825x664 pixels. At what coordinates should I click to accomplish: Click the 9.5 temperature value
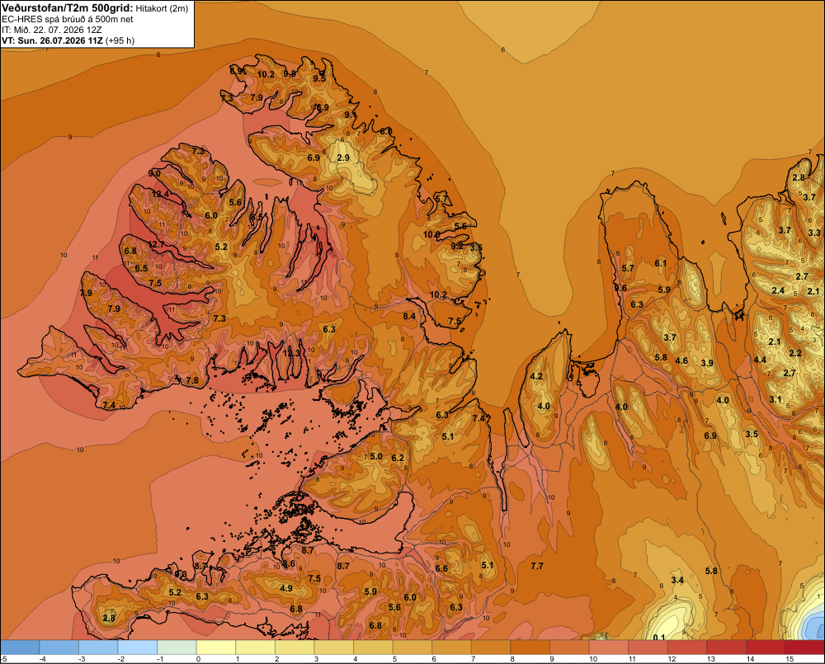[319, 79]
